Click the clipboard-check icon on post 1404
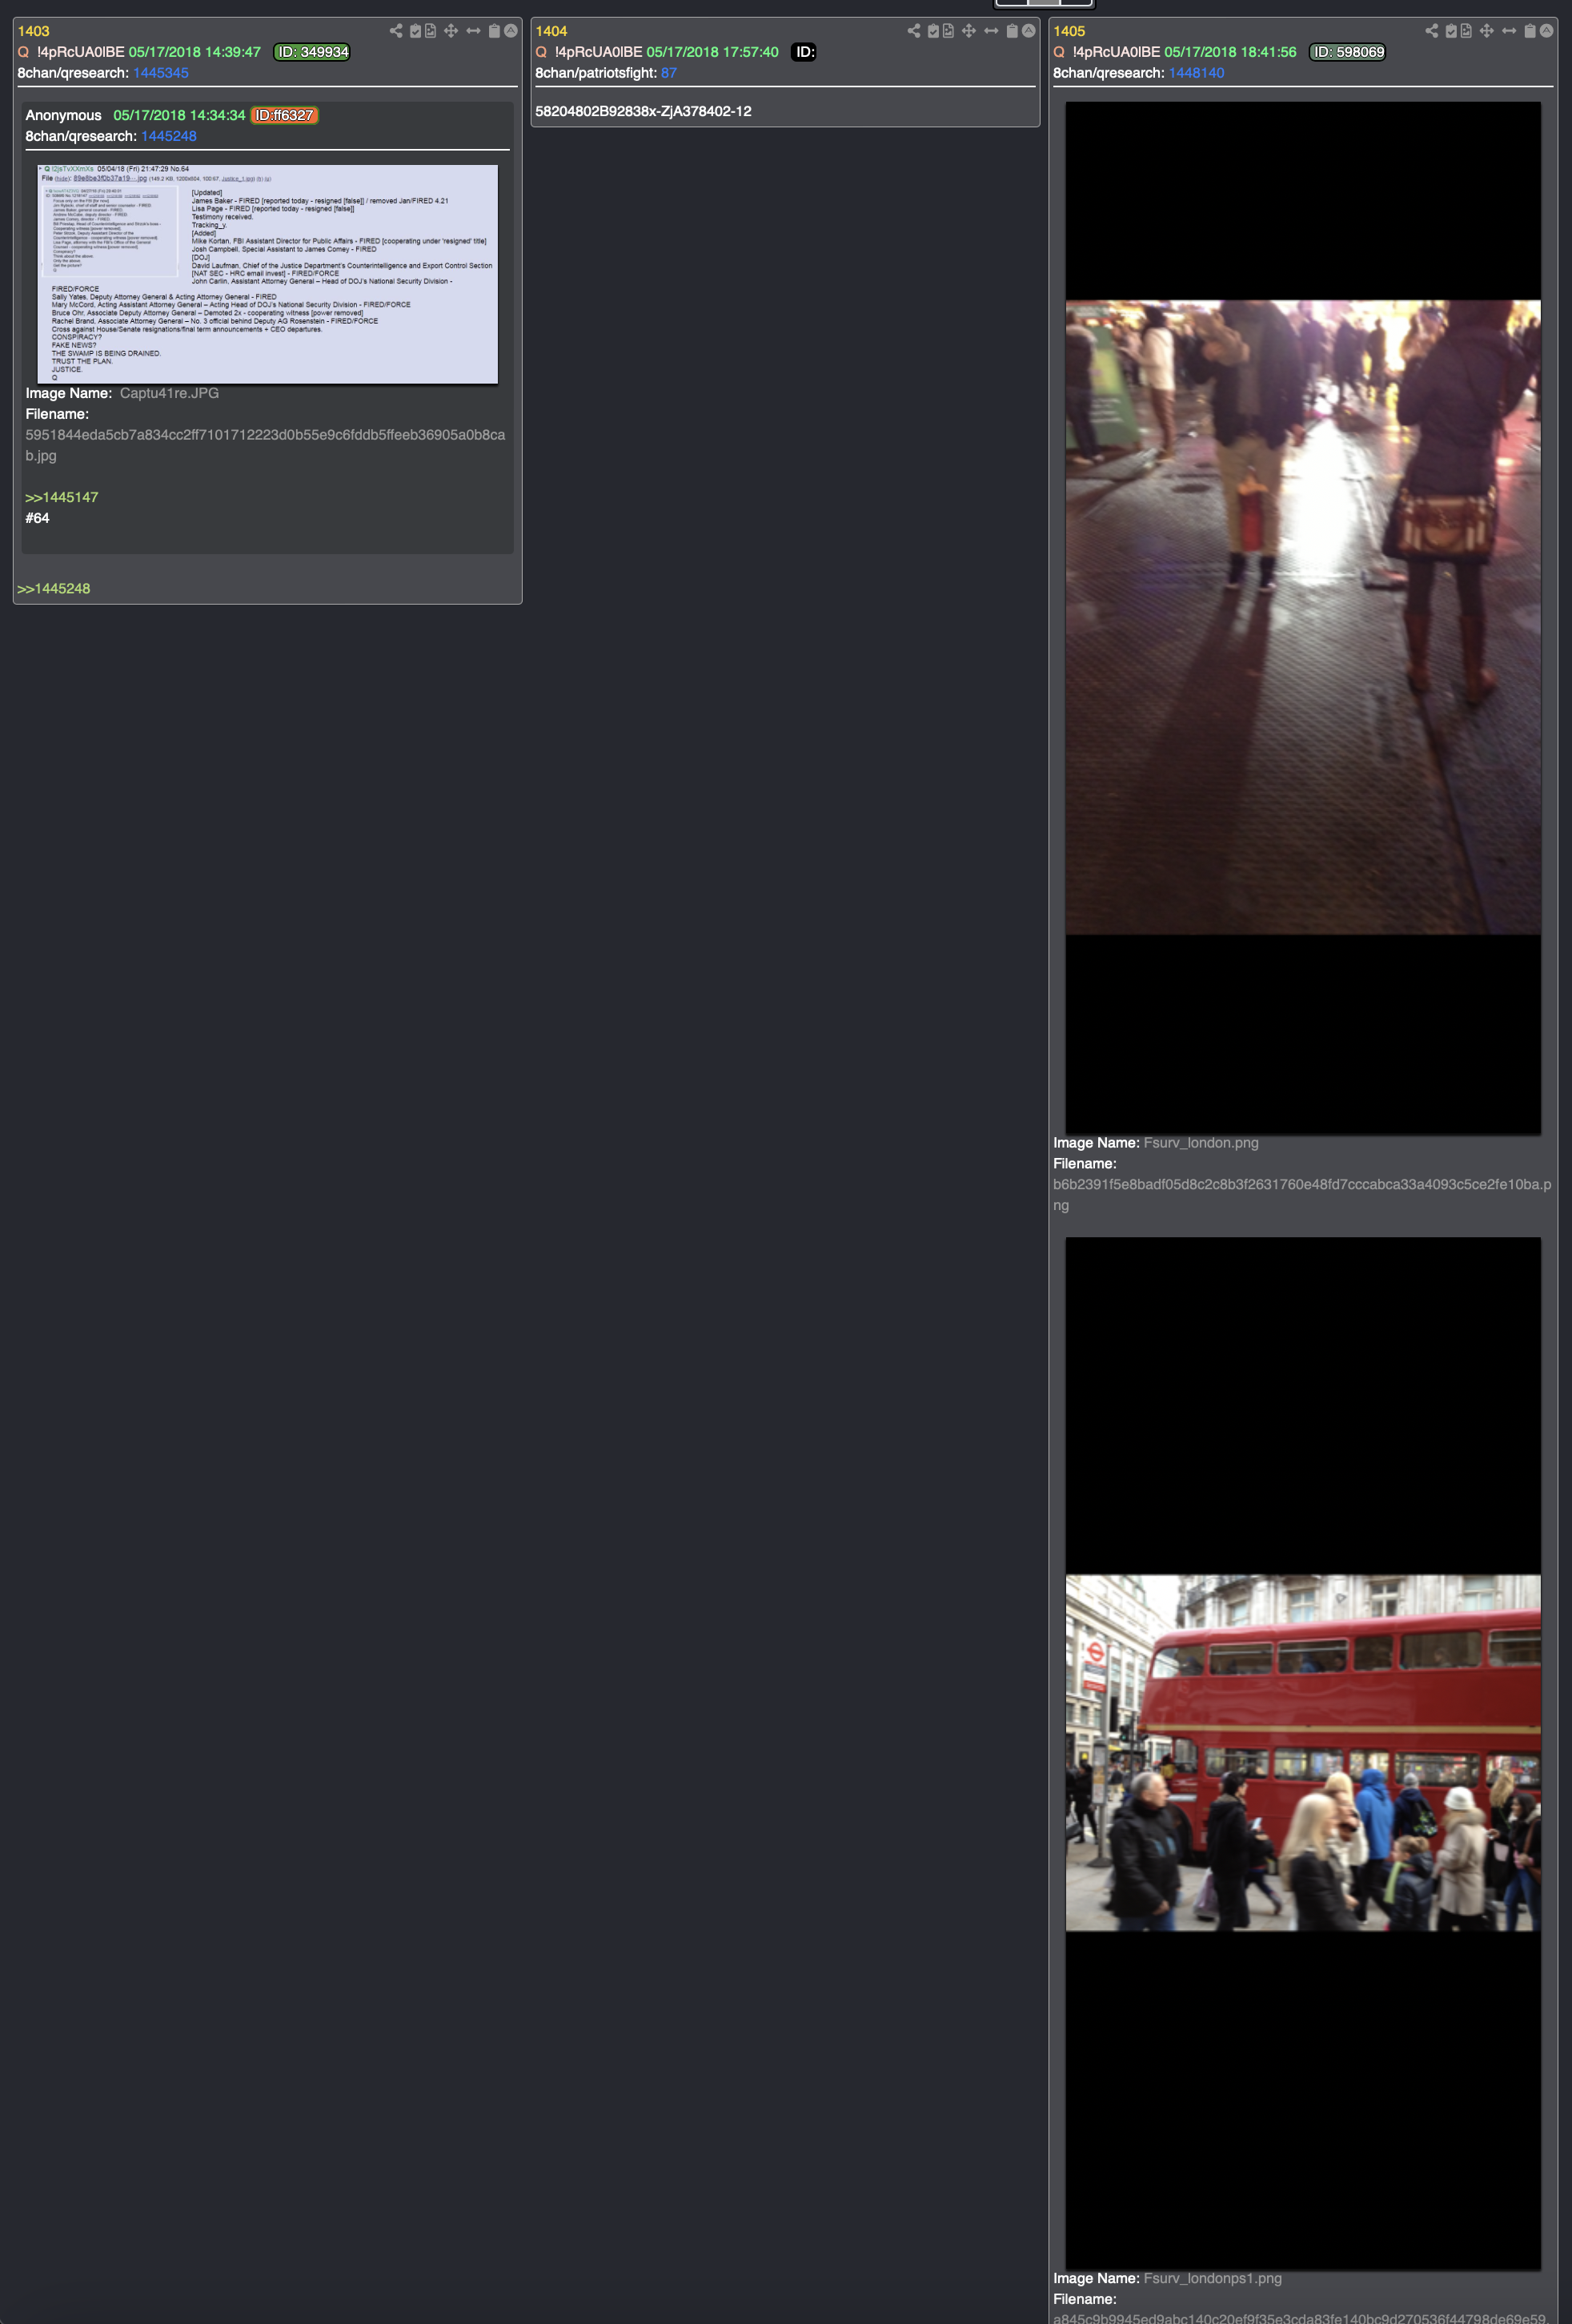Viewport: 1572px width, 2324px height. click(x=932, y=31)
